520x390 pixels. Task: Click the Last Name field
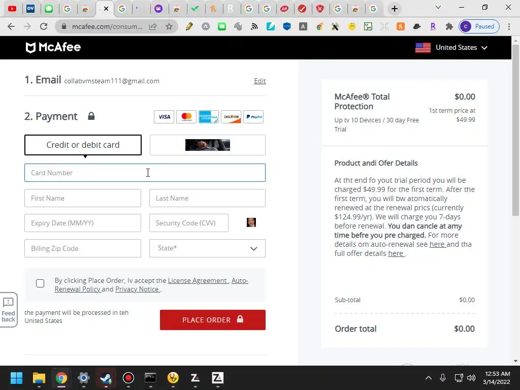[207, 198]
